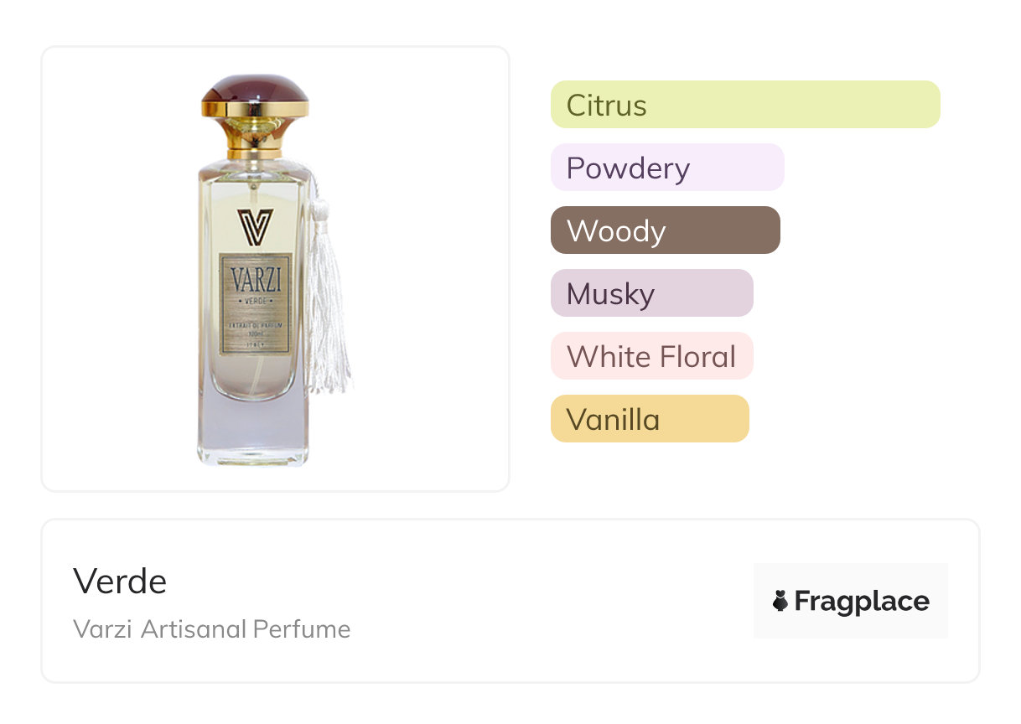Open the Varzi Artisanal Perfume brand link
Image resolution: width=1021 pixels, height=724 pixels.
pos(211,628)
